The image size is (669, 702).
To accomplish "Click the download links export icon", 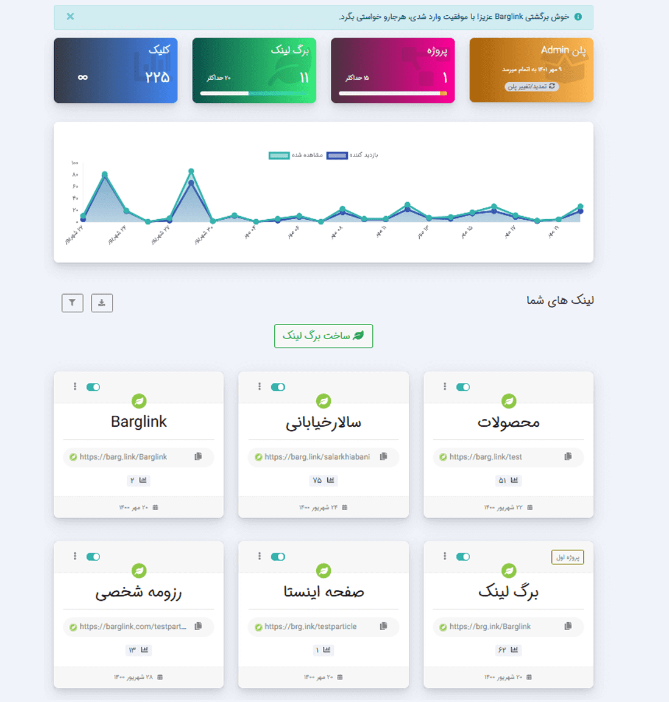I will point(102,303).
